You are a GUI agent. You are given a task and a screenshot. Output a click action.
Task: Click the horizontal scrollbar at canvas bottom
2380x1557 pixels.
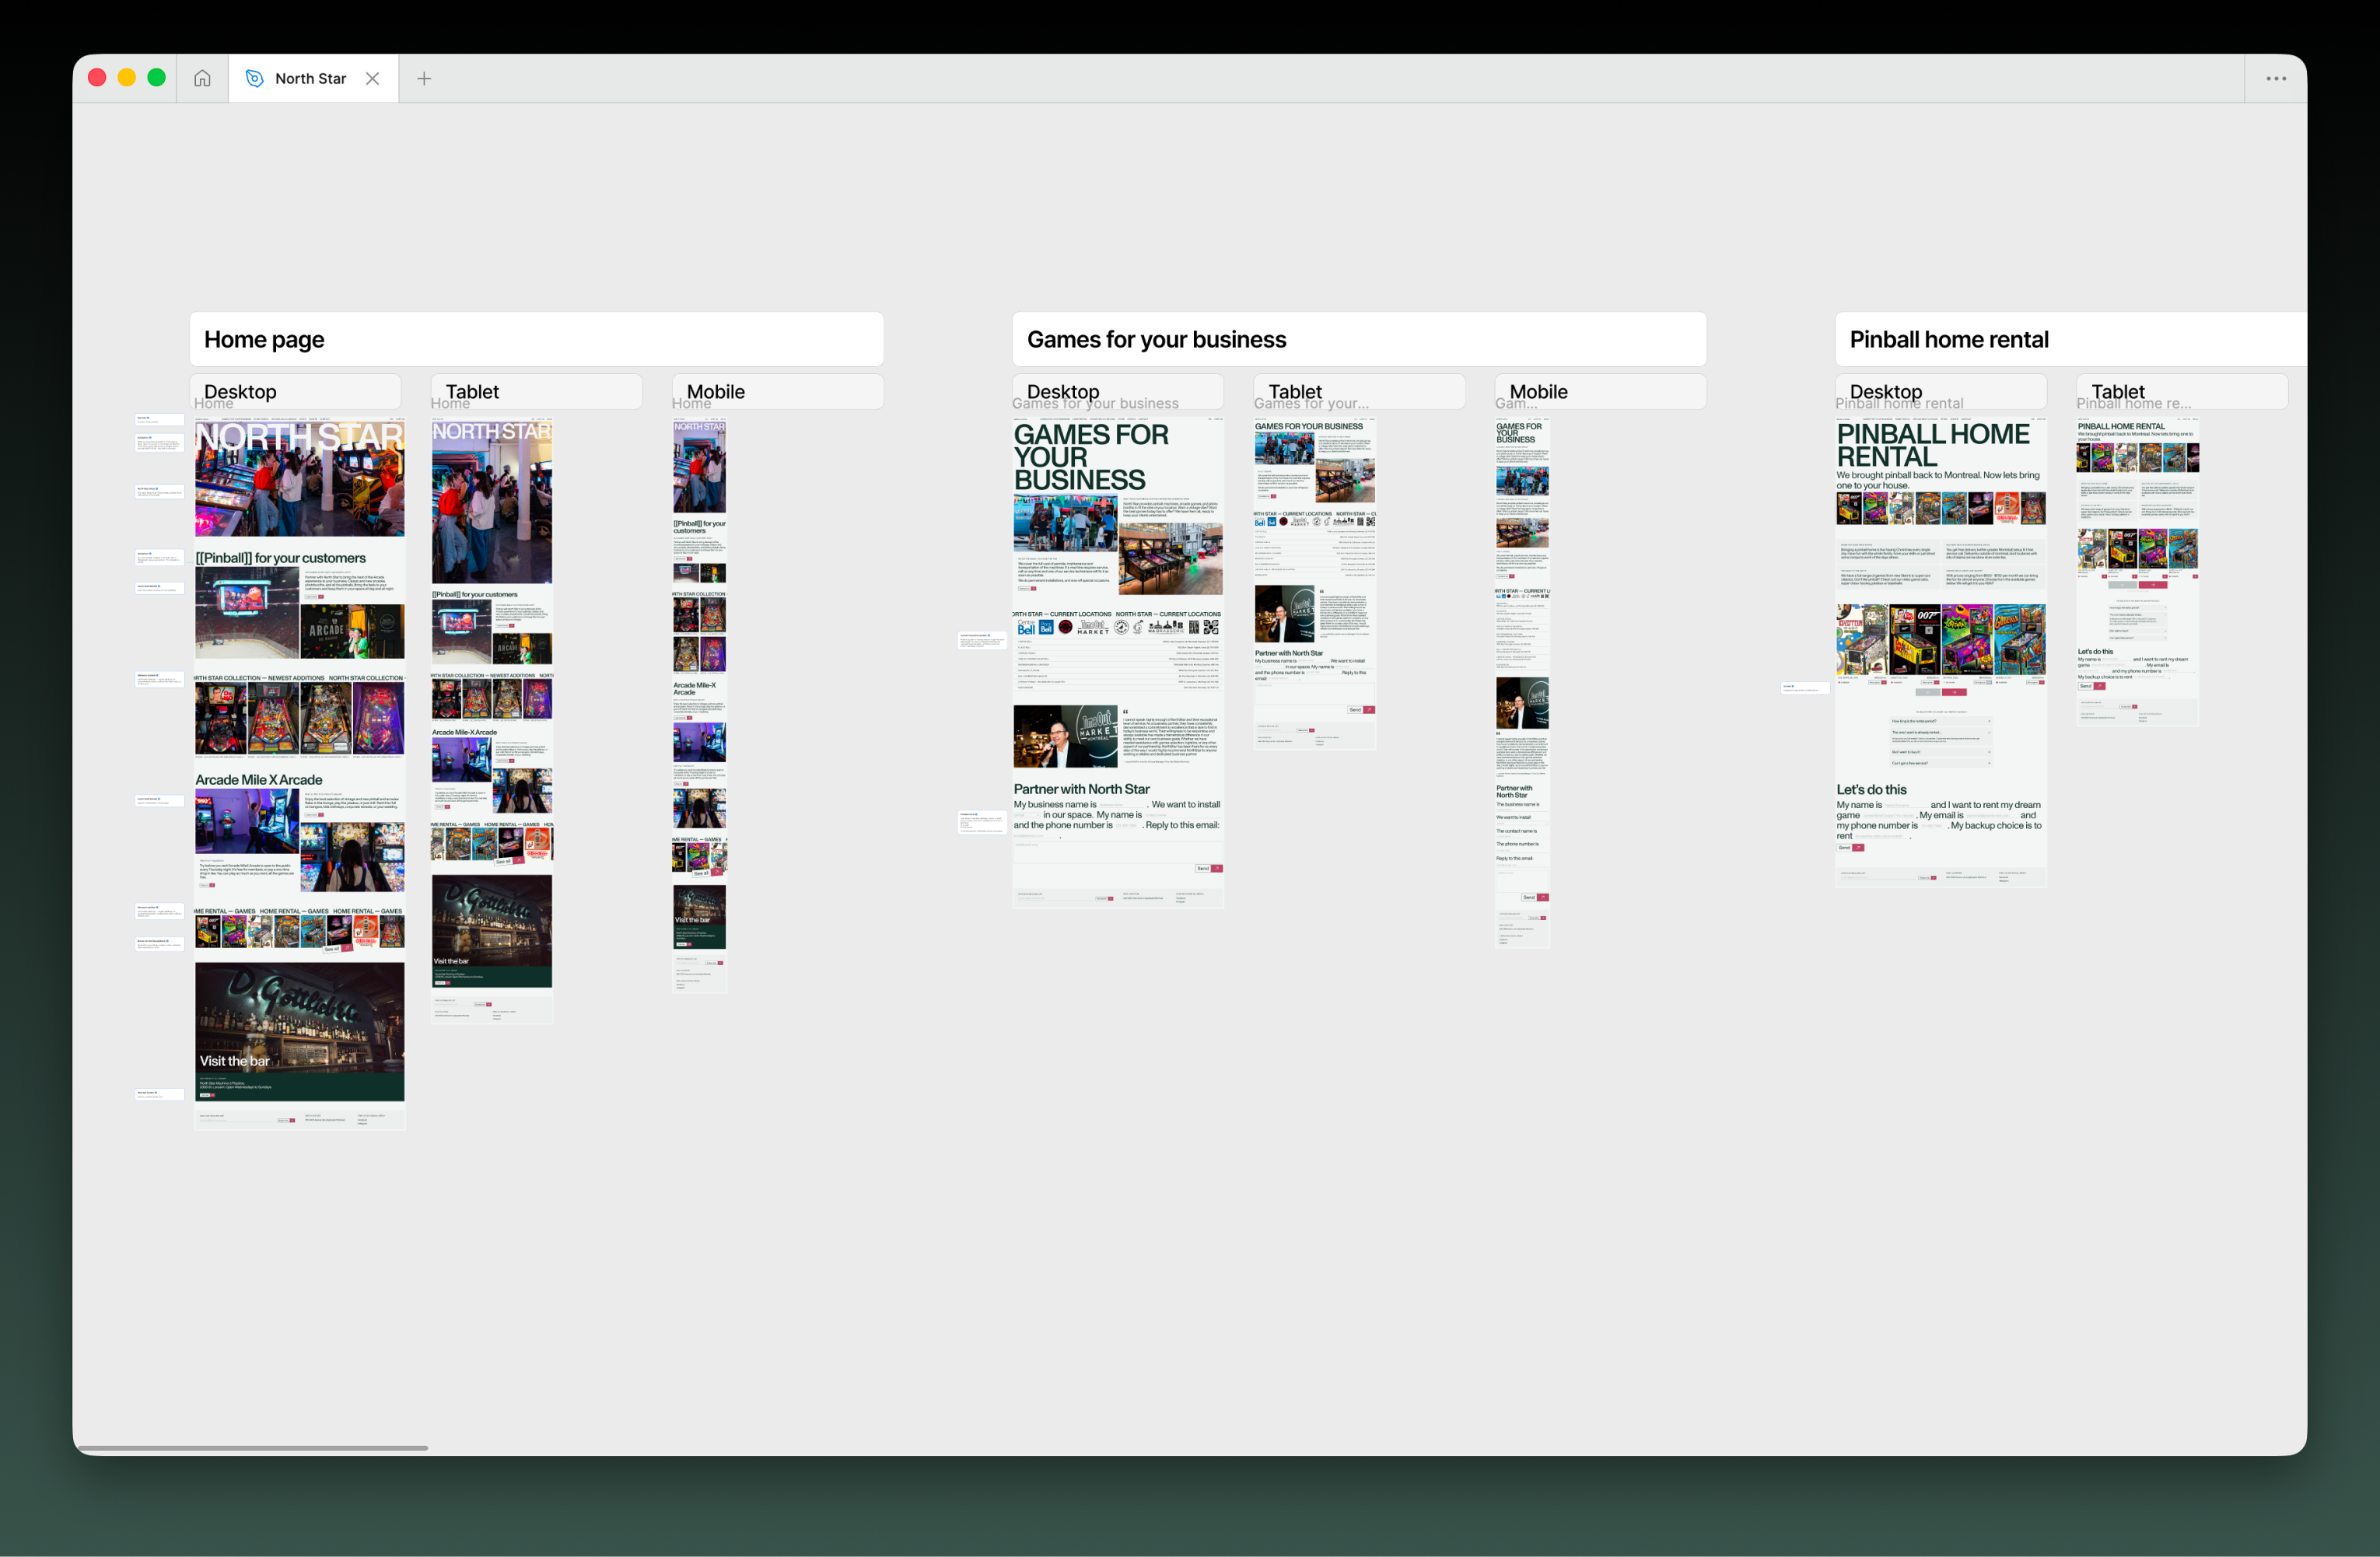click(x=252, y=1447)
